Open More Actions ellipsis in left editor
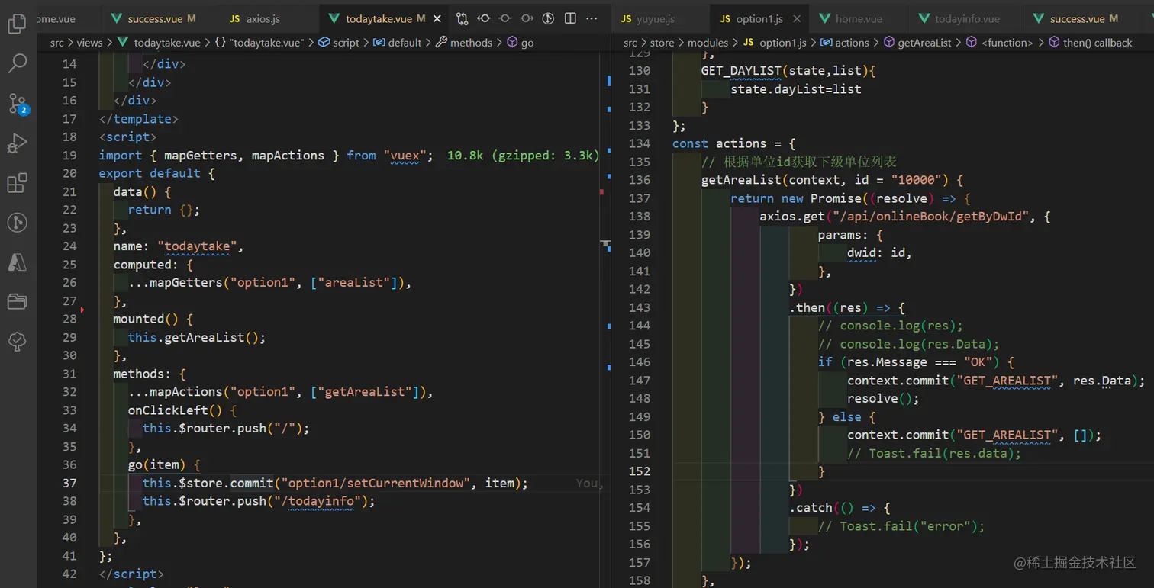Image resolution: width=1154 pixels, height=588 pixels. point(592,18)
